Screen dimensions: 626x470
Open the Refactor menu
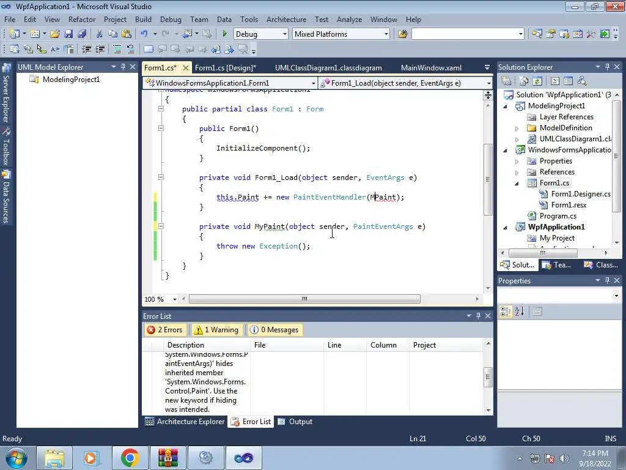click(x=82, y=20)
